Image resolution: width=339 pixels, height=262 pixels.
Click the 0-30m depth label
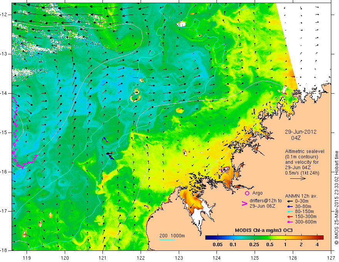pyautogui.click(x=302, y=201)
